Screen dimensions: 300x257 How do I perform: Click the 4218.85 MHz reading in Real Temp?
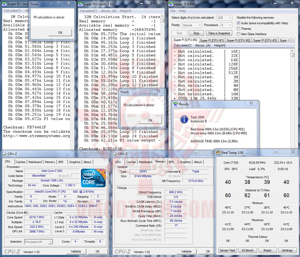[257, 162]
